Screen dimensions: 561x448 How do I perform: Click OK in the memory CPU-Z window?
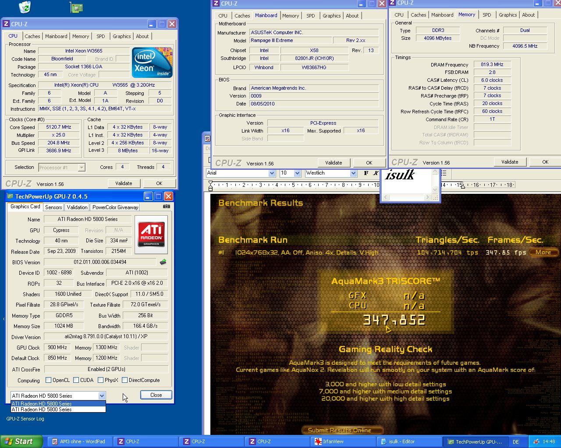point(545,162)
